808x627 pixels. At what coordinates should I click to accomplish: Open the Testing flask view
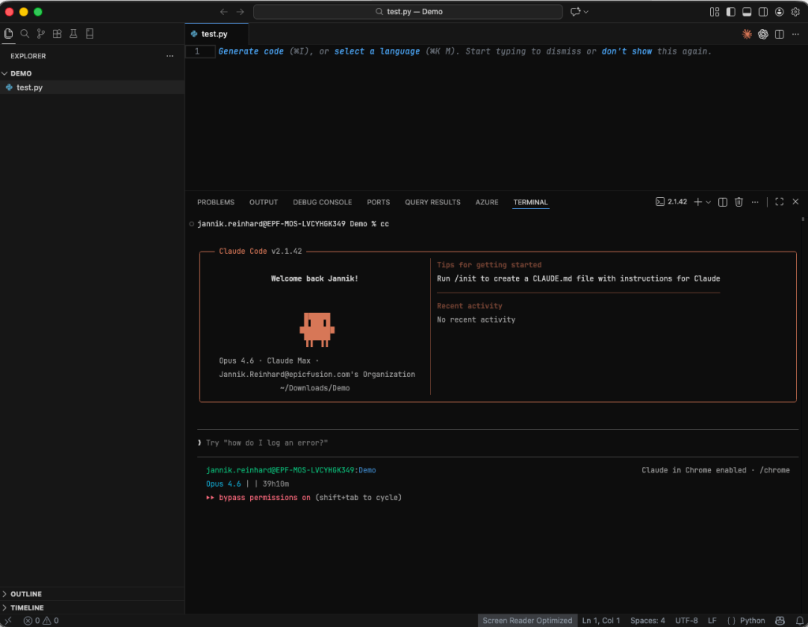(73, 34)
